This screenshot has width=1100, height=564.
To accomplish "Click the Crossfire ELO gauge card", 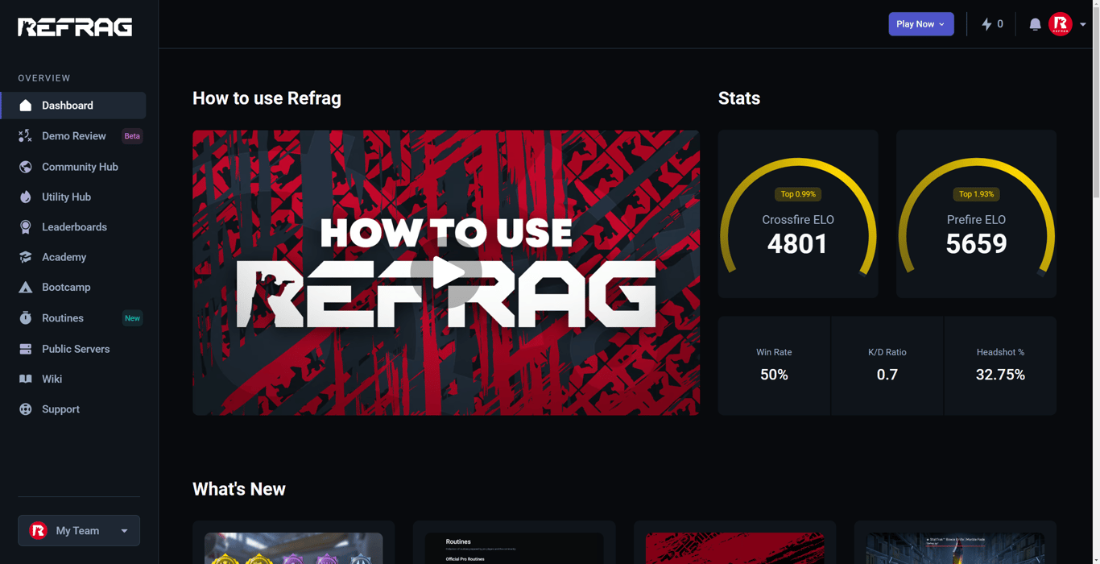I will pyautogui.click(x=798, y=214).
